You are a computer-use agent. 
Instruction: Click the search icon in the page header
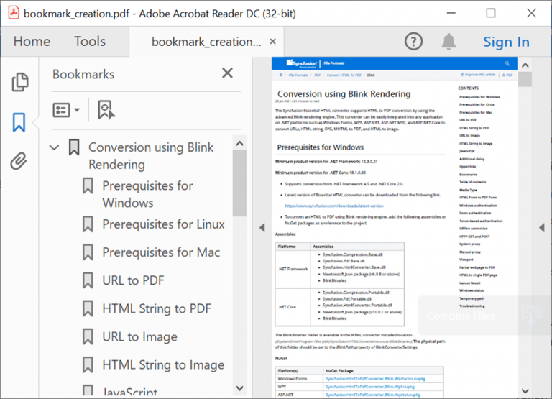[x=507, y=63]
